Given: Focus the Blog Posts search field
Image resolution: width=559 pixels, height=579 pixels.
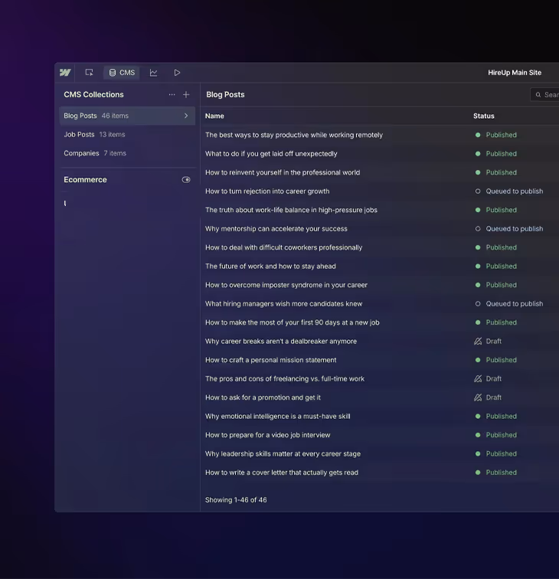Looking at the screenshot, I should click(545, 95).
